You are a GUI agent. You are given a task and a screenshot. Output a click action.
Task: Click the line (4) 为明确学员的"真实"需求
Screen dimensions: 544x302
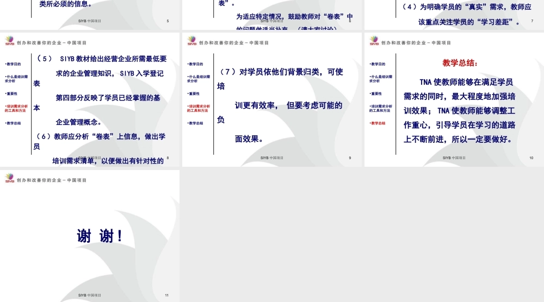tap(466, 7)
